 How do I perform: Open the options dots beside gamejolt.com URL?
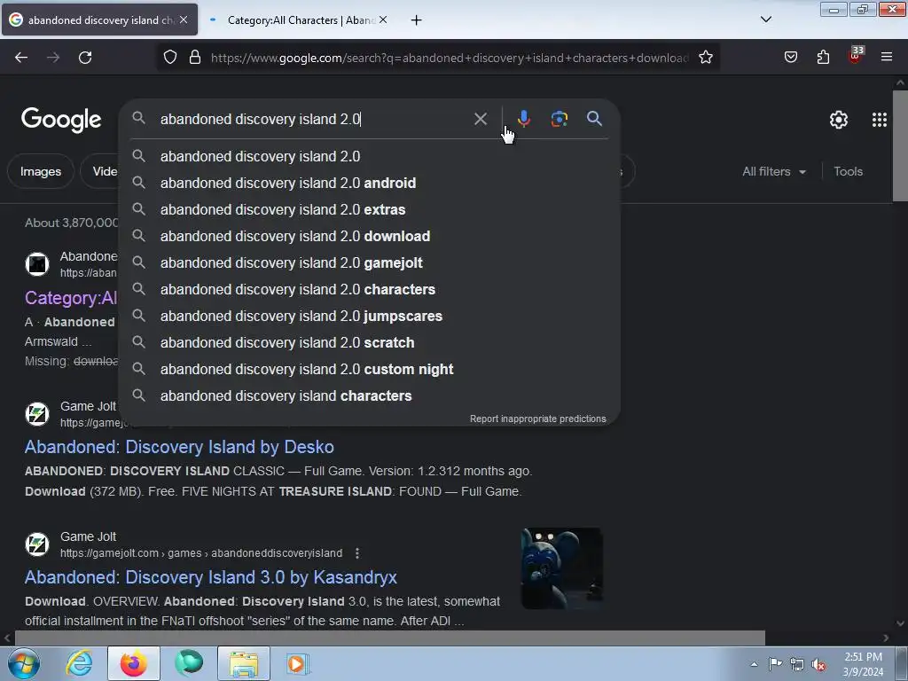click(x=357, y=553)
